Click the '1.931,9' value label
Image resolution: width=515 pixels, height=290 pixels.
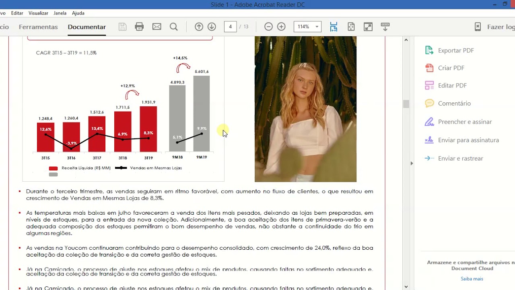tap(148, 102)
